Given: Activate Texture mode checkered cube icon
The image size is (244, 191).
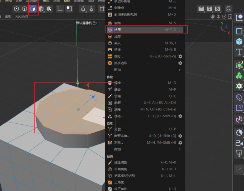Looking at the screenshot, I should point(49,9).
